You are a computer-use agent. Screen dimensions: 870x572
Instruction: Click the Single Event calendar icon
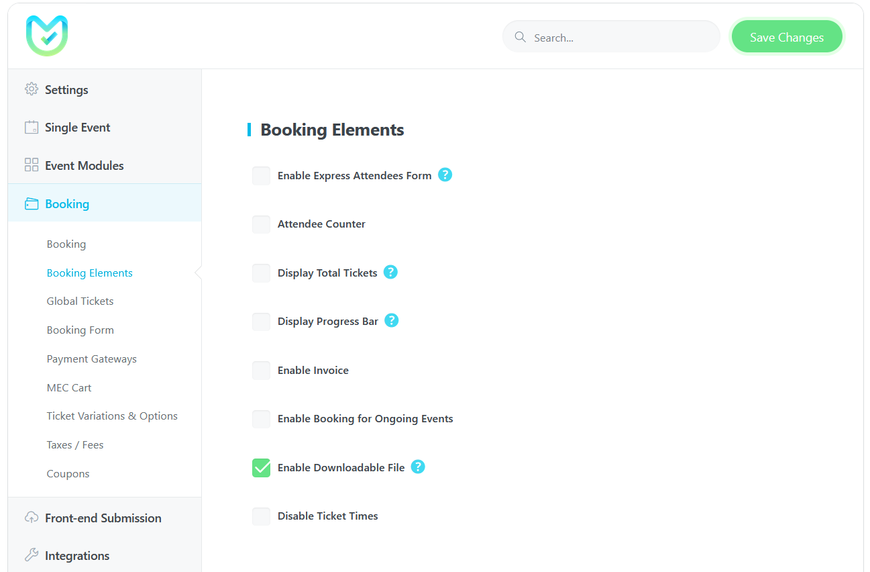[32, 127]
